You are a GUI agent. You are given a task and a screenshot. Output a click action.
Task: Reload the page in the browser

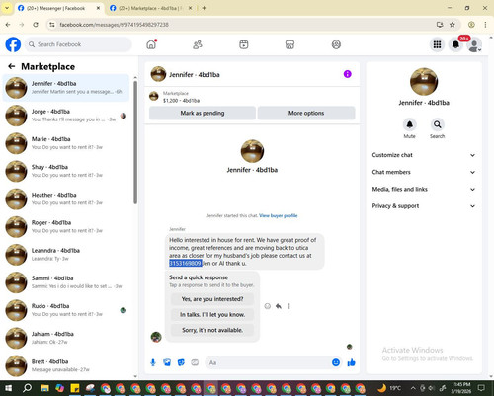pos(36,25)
